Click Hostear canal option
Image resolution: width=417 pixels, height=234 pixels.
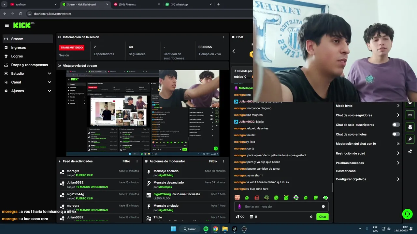[346, 171]
